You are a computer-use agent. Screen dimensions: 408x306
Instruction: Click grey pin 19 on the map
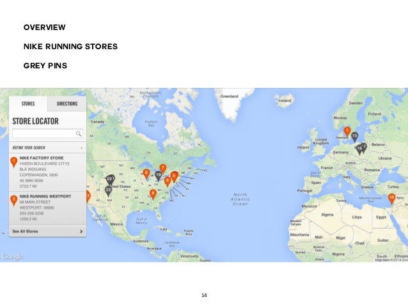tap(158, 176)
